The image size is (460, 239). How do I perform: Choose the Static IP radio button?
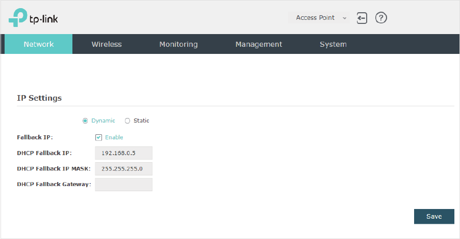tap(127, 121)
